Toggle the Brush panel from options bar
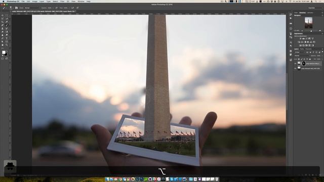 [16, 8]
